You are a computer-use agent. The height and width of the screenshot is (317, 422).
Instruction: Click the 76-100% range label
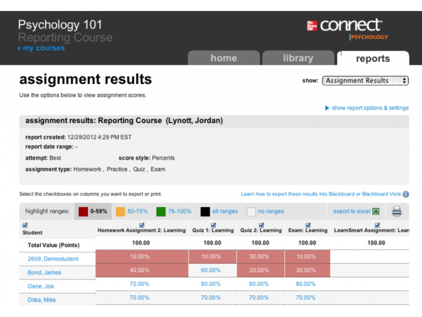pyautogui.click(x=180, y=211)
